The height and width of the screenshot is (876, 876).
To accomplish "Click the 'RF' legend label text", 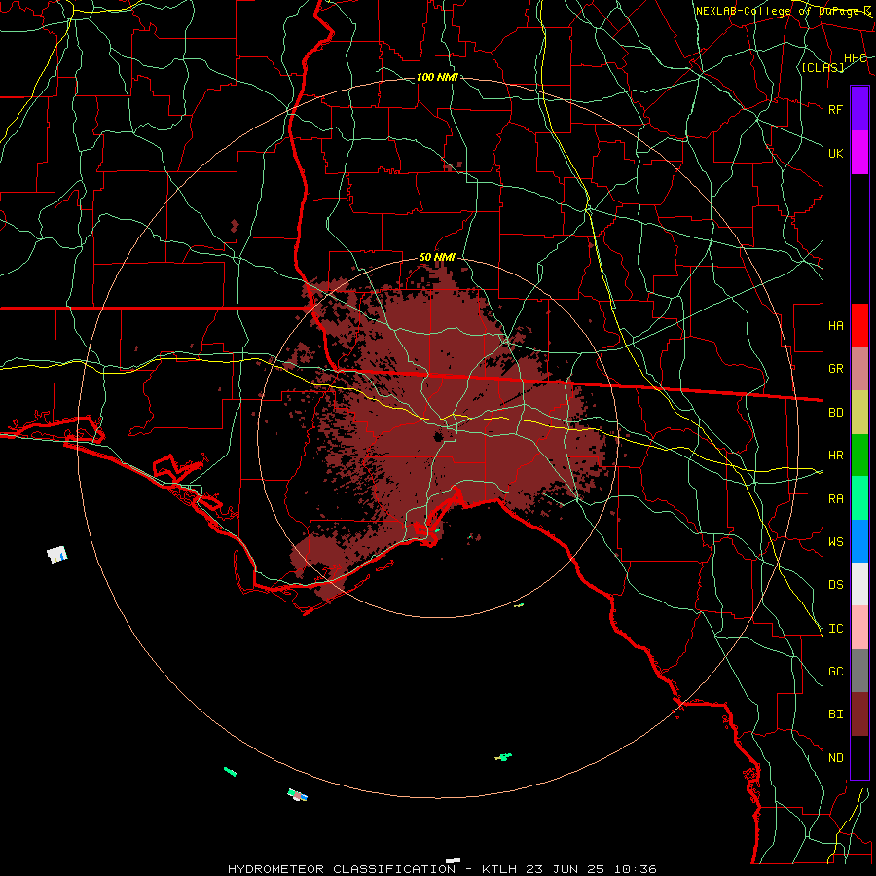I will (835, 109).
